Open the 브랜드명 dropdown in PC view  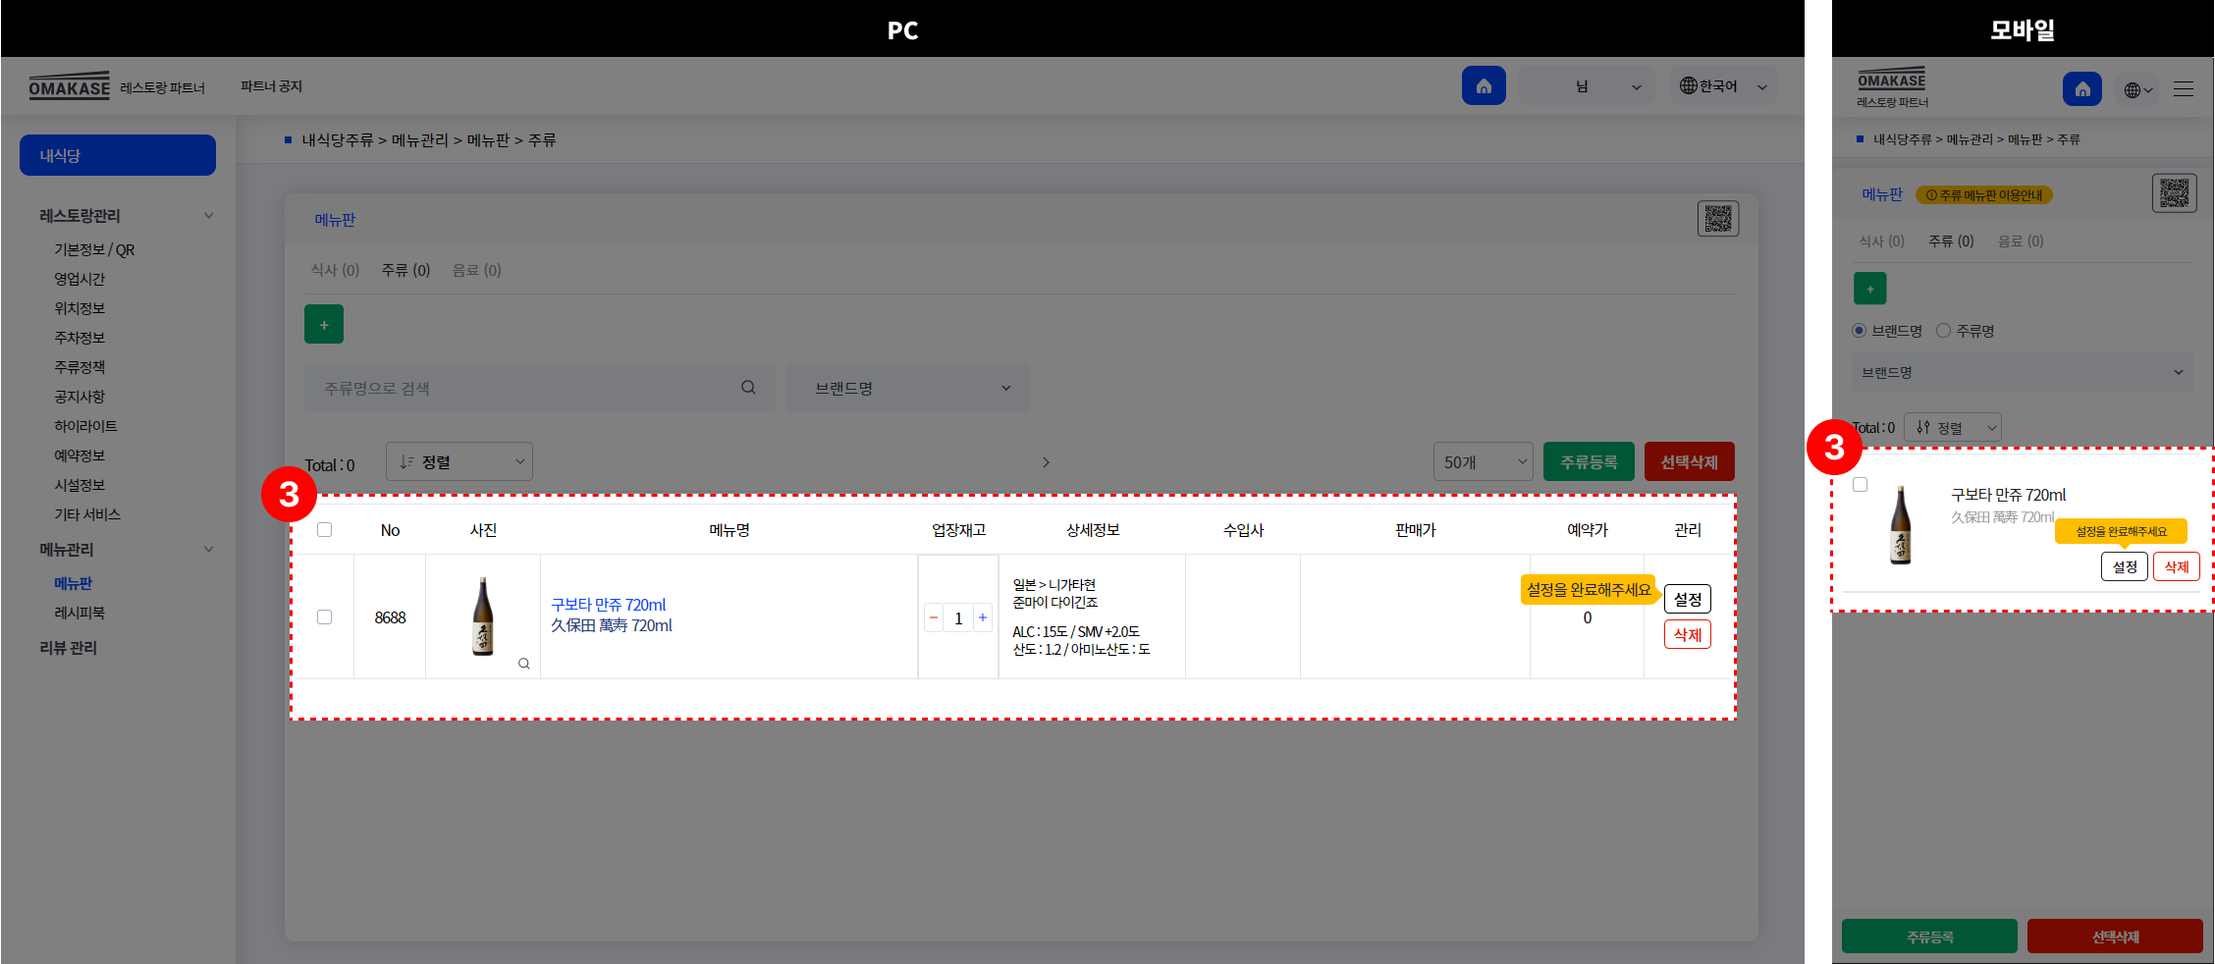[x=908, y=388]
